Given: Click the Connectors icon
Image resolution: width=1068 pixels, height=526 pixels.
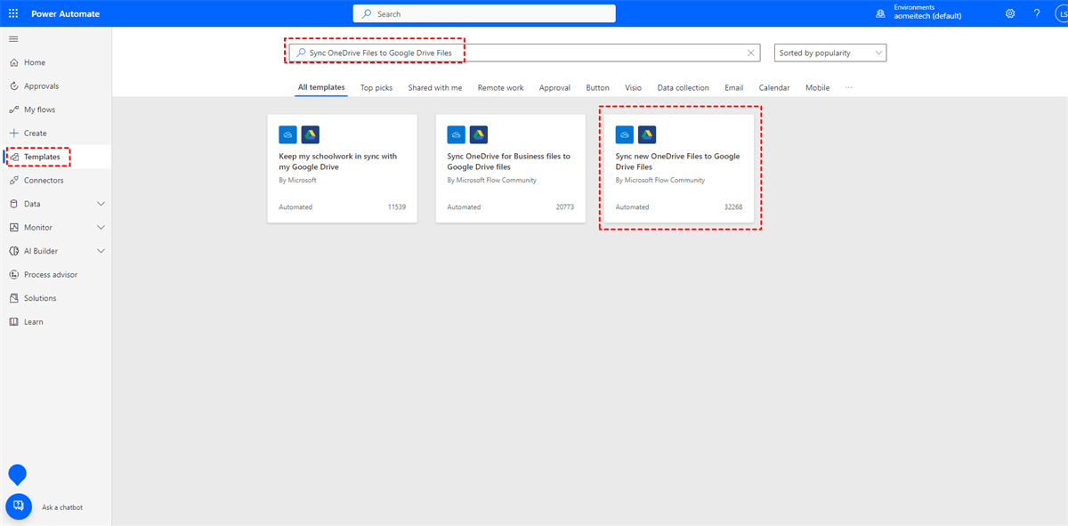Looking at the screenshot, I should [x=13, y=180].
